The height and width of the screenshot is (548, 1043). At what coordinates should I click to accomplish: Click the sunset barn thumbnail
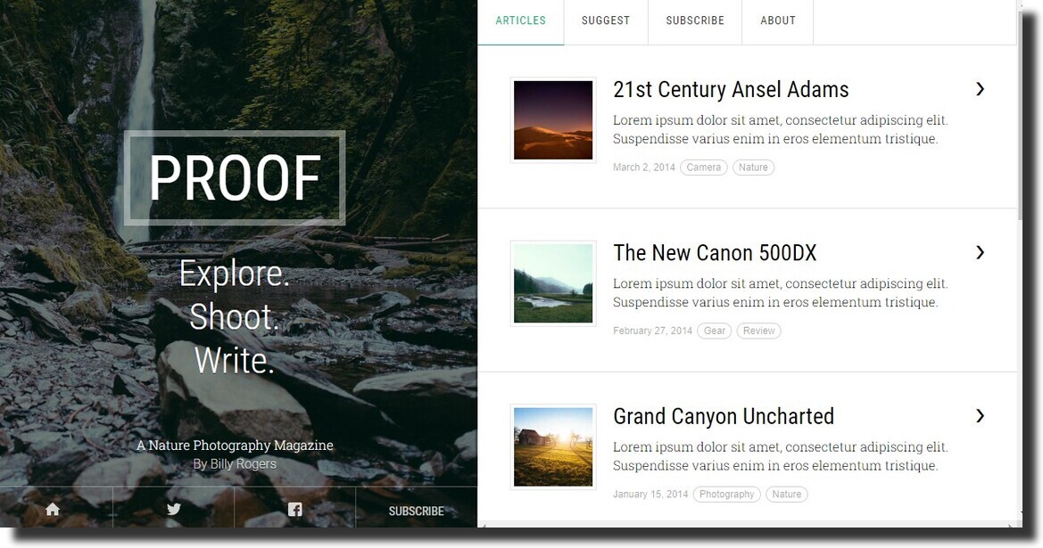click(x=553, y=447)
